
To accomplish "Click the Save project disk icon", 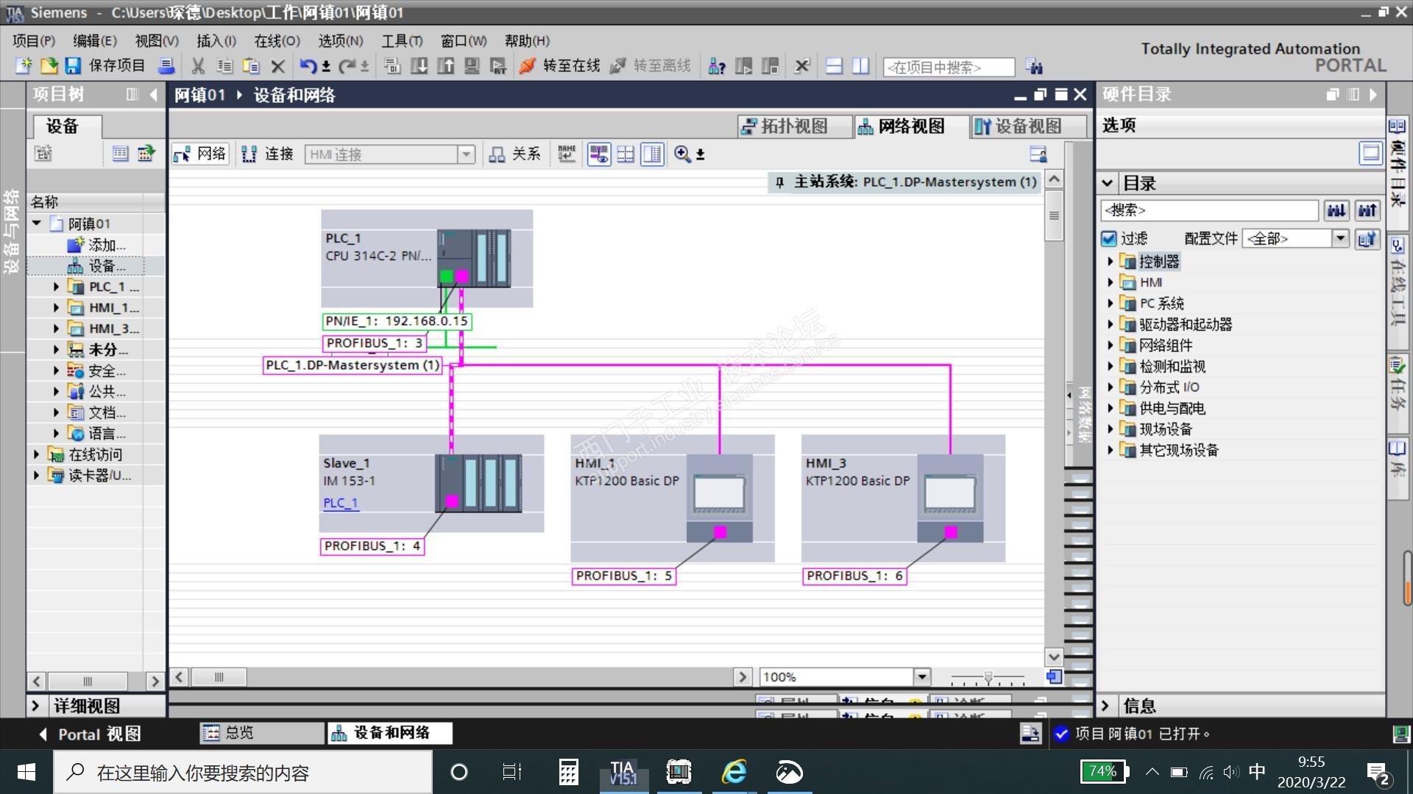I will (72, 66).
